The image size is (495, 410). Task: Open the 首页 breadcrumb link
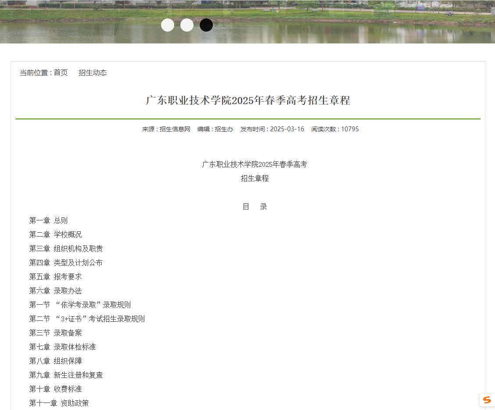tap(60, 72)
